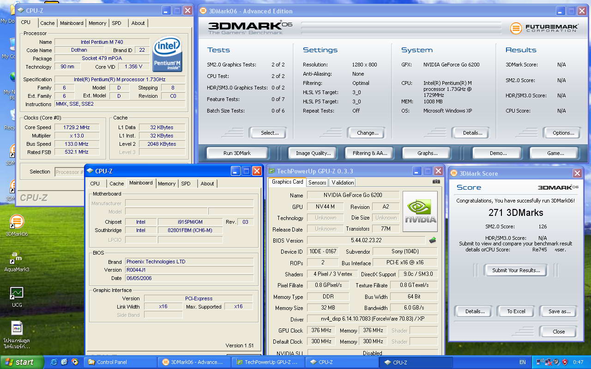The width and height of the screenshot is (591, 369).
Task: Click the To Excel button
Action: [516, 311]
